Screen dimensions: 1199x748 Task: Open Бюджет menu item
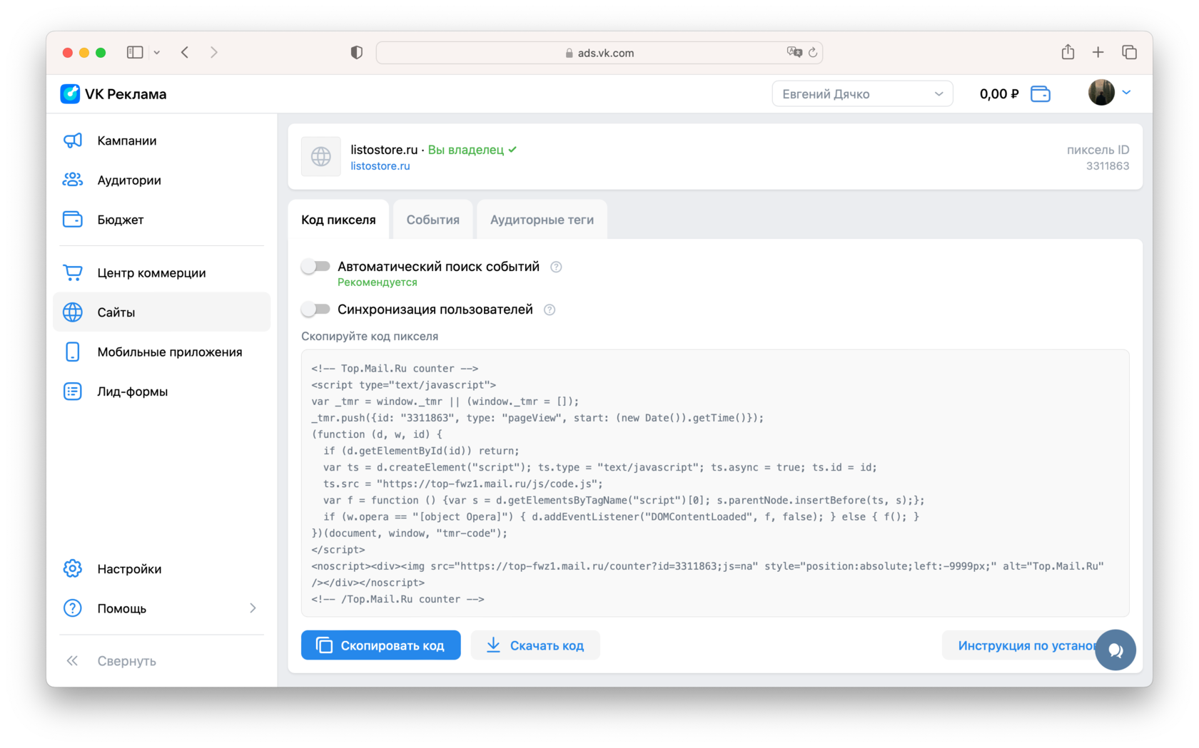pos(162,220)
